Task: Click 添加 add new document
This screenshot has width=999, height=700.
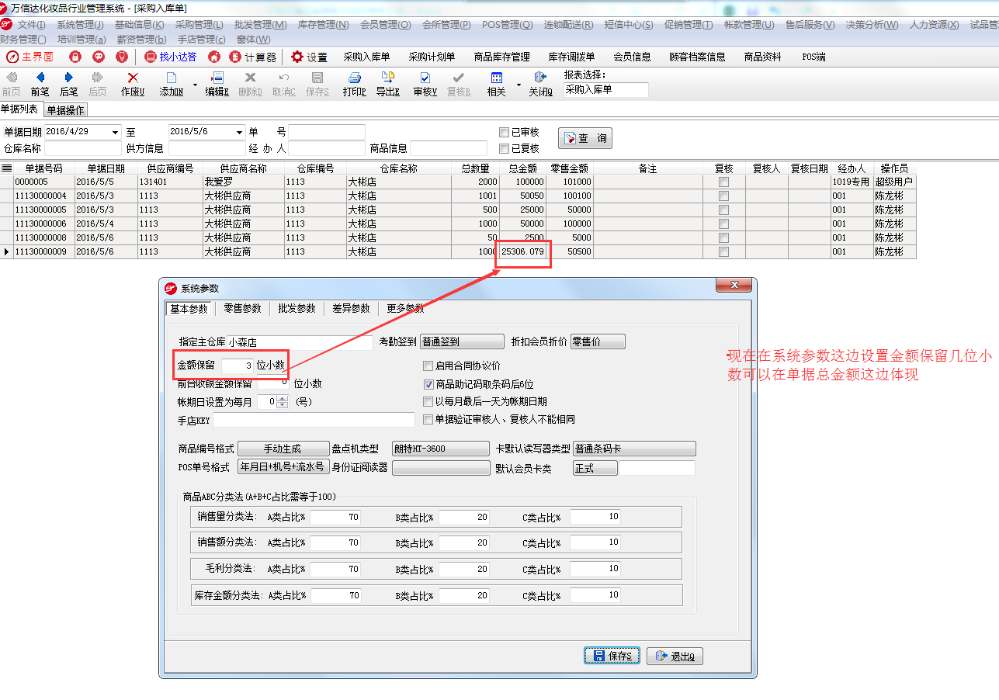Action: point(172,84)
